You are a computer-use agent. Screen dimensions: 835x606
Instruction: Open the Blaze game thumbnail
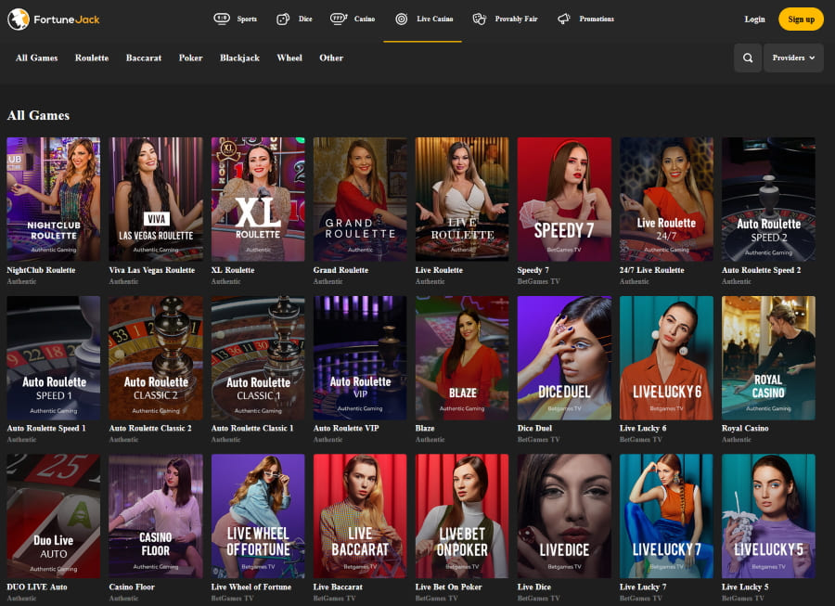pos(462,358)
